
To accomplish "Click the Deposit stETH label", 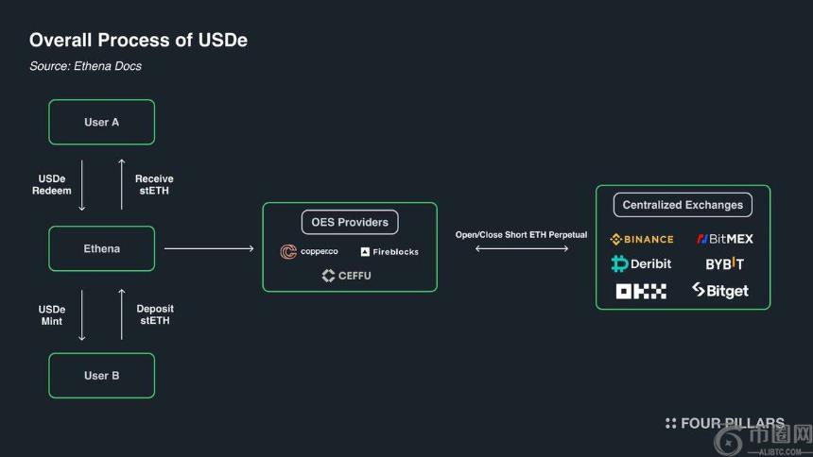I will [x=154, y=314].
